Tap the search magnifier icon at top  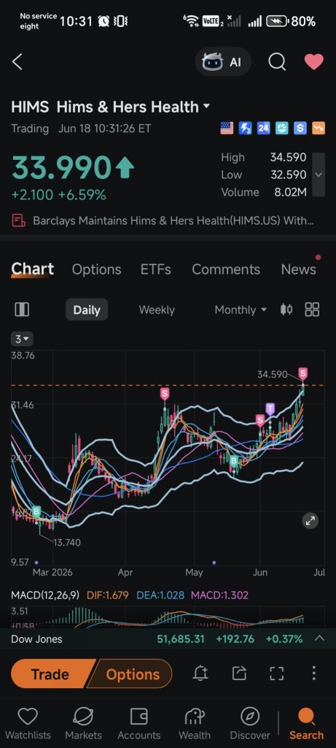tap(277, 61)
